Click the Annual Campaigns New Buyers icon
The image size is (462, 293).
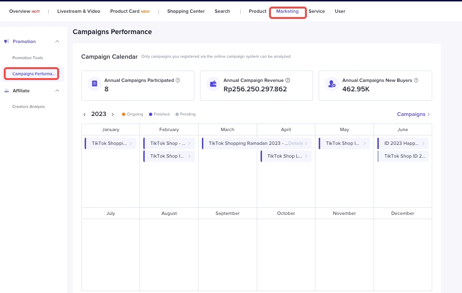click(332, 84)
